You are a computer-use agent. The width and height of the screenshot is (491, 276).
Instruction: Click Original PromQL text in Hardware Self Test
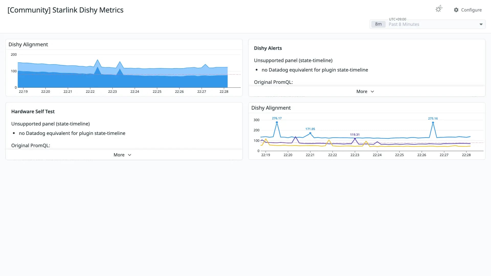pyautogui.click(x=31, y=145)
